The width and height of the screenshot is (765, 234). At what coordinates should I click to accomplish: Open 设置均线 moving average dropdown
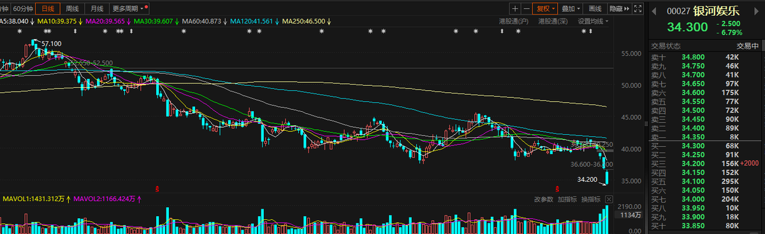click(593, 21)
